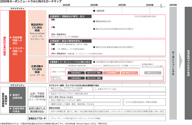Select the 2050年 timeline label
The width and height of the screenshot is (192, 125).
click(x=173, y=5)
